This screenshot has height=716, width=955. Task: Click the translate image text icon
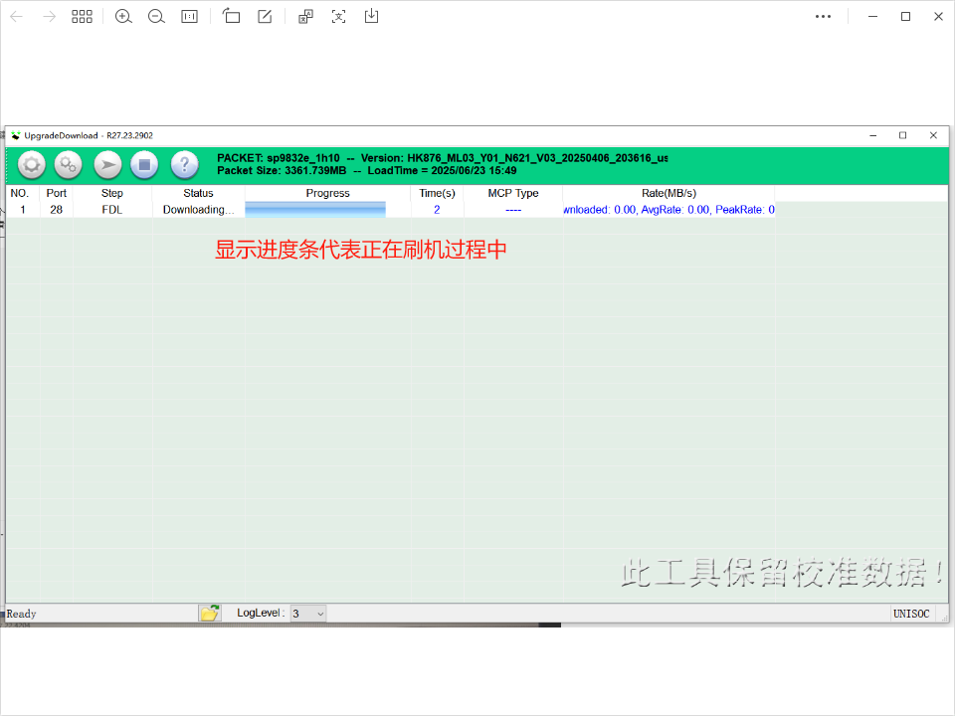pyautogui.click(x=306, y=17)
